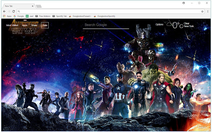212x132 pixels.
Task: Bookmark this page with the star icon
Action: pyautogui.click(x=202, y=12)
